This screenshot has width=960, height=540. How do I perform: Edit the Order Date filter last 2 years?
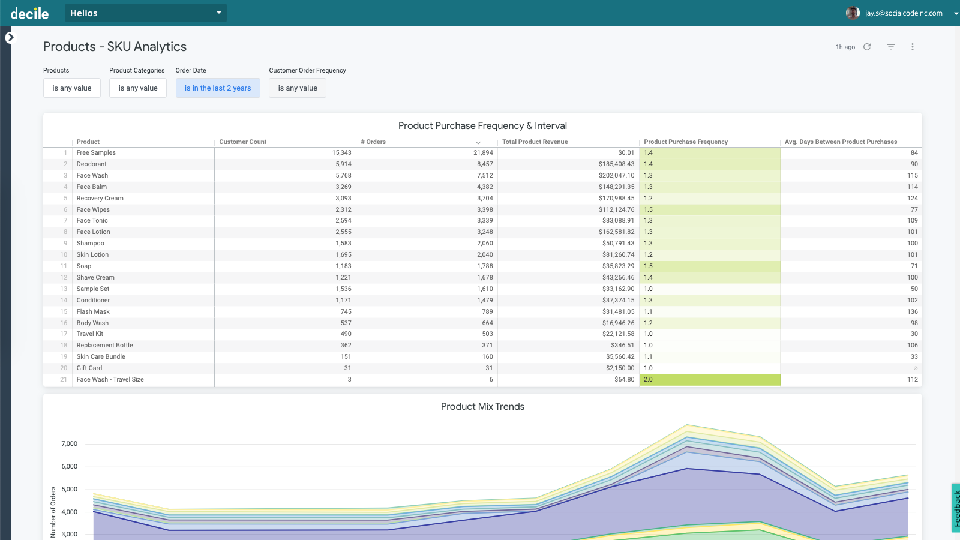[217, 88]
